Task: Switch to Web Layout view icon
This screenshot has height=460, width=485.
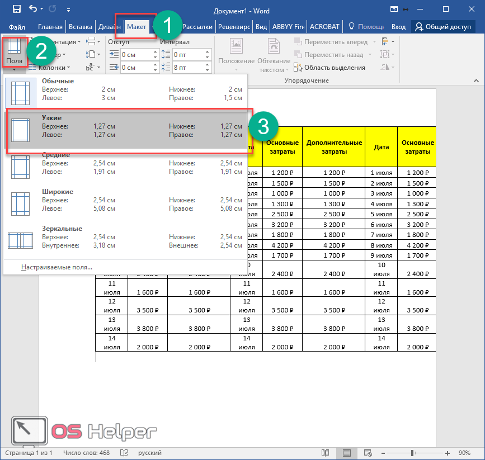Action: point(368,452)
